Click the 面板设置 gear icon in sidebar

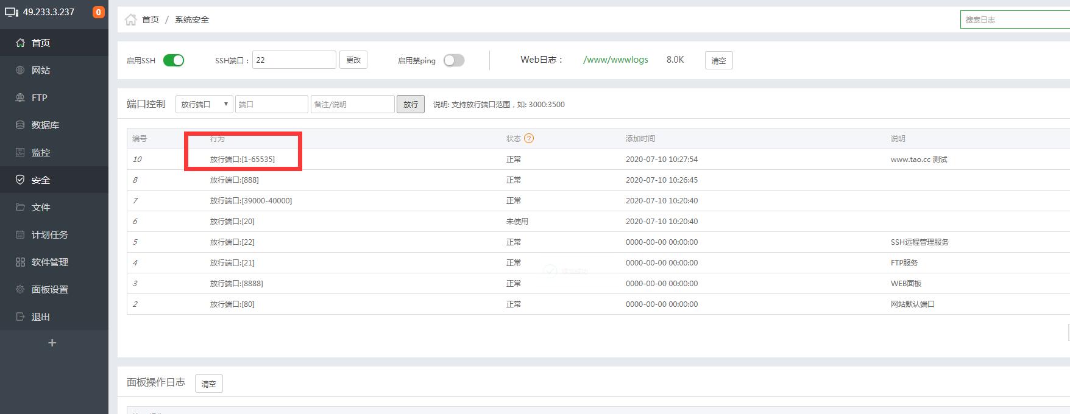20,289
